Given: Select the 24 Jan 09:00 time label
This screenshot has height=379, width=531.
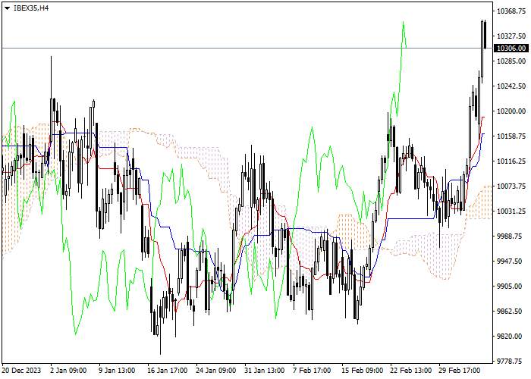Looking at the screenshot, I should click(216, 370).
